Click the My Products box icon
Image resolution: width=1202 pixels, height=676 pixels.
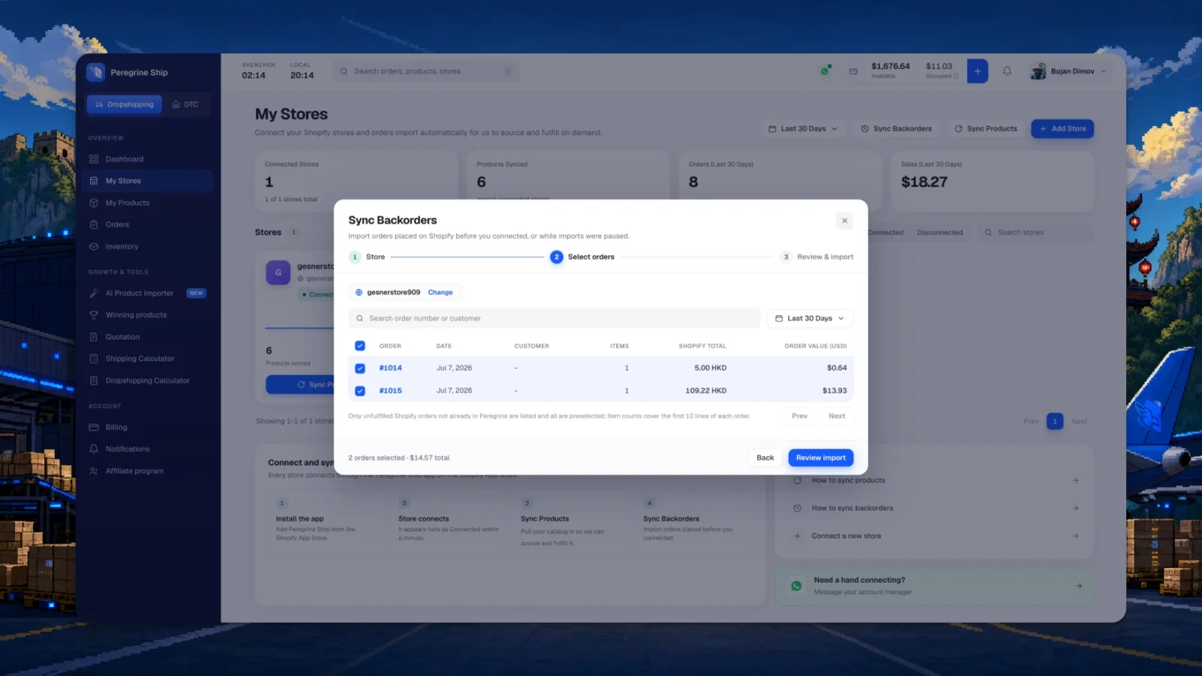(94, 203)
